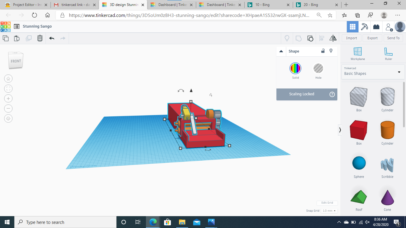
Task: Click the Tinkercad logo
Action: coord(6,26)
